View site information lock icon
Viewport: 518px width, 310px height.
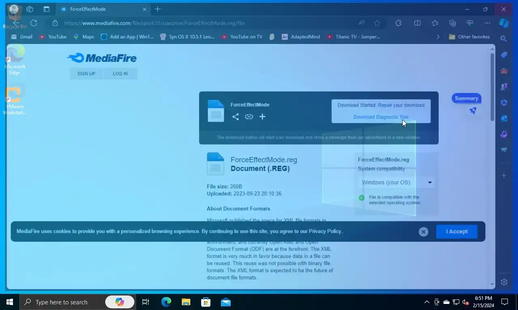tap(55, 23)
